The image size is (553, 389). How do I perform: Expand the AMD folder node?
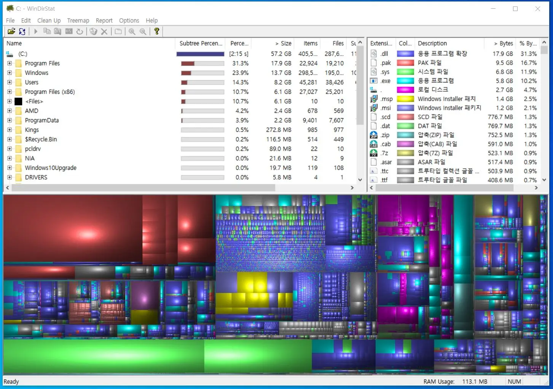pyautogui.click(x=10, y=111)
